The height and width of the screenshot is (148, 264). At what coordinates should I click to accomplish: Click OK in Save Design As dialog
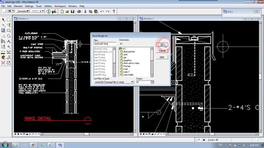click(162, 45)
